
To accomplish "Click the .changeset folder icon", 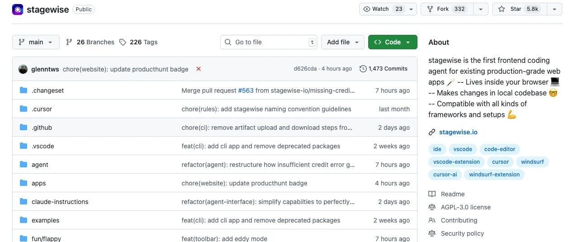I will (24, 90).
